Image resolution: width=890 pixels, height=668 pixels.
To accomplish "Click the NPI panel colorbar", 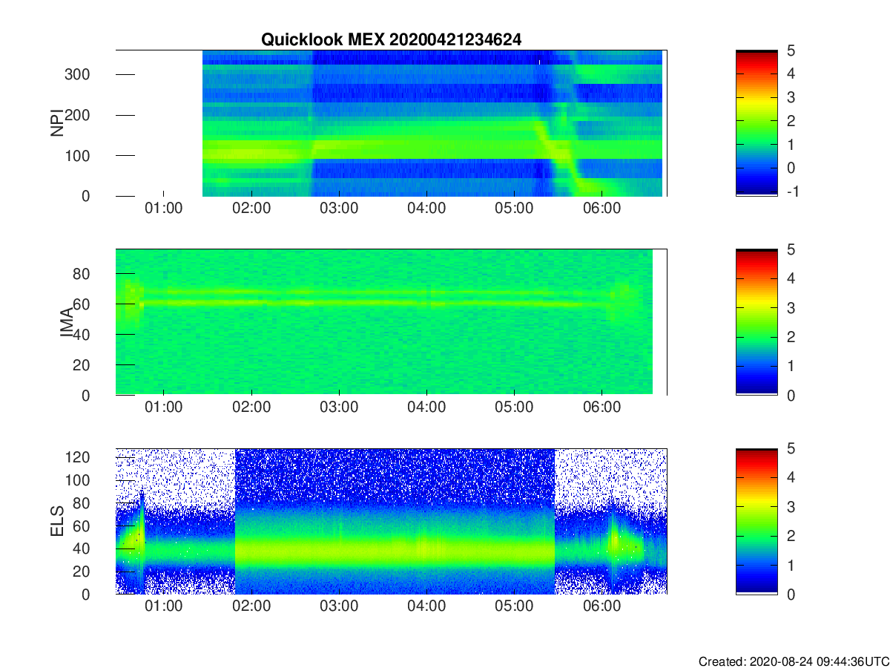I will tap(756, 123).
